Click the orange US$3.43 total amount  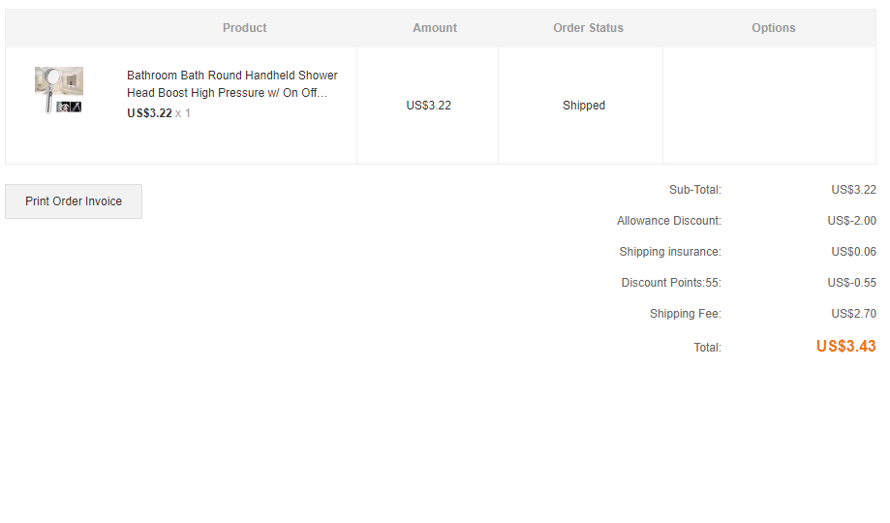(x=845, y=347)
